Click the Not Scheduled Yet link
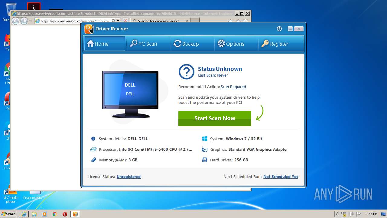Viewport: 387px width, 218px height. coord(281,177)
